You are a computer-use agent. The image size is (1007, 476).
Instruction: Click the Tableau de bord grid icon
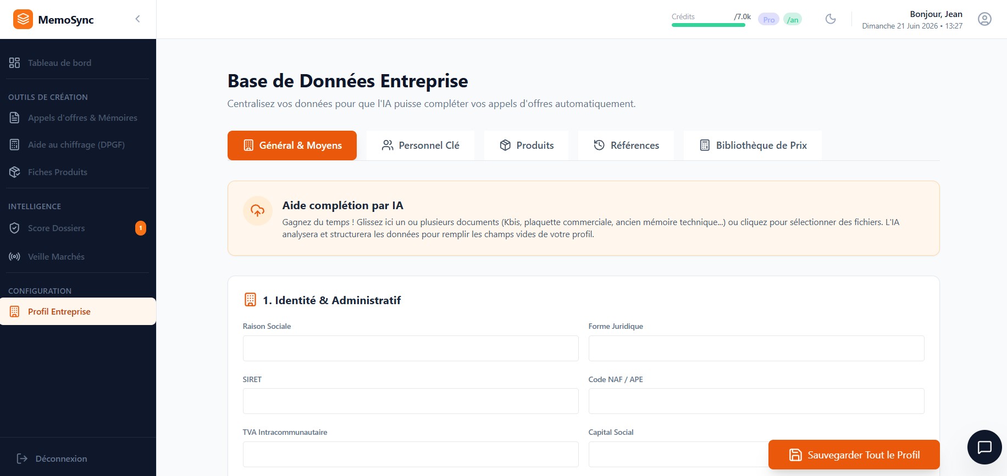pos(15,63)
